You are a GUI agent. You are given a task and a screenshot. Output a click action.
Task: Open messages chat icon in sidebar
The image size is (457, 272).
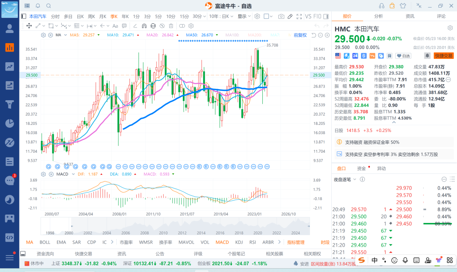(x=10, y=181)
